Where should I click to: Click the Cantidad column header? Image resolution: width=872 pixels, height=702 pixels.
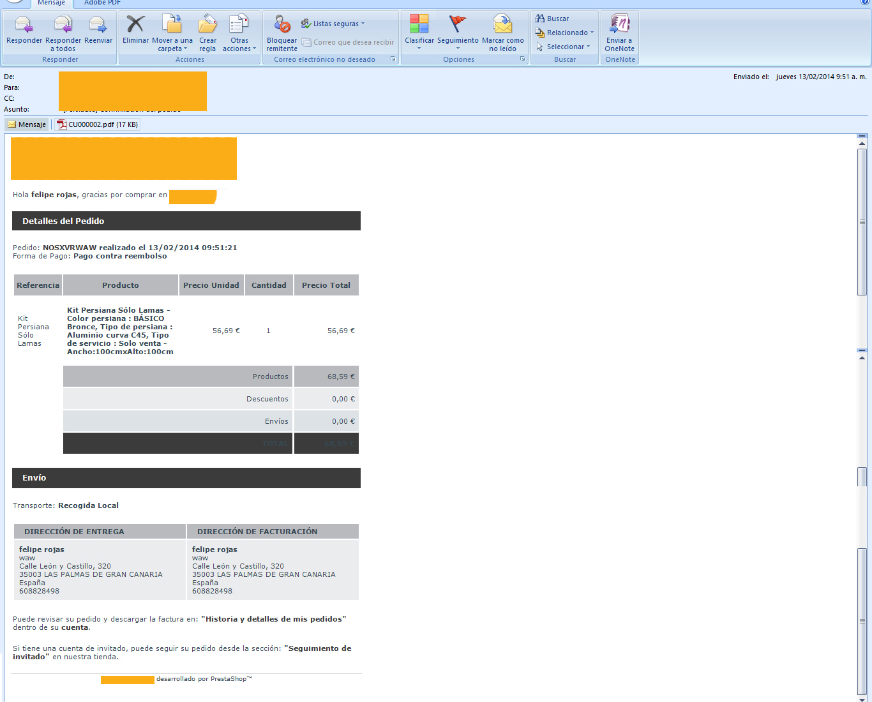(269, 285)
